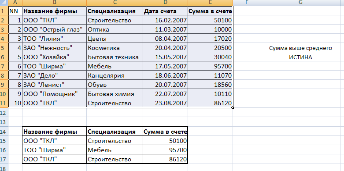Screen dimensions: 344x171
Task: Select cell ТОО "Лилия"
Action: 55,39
